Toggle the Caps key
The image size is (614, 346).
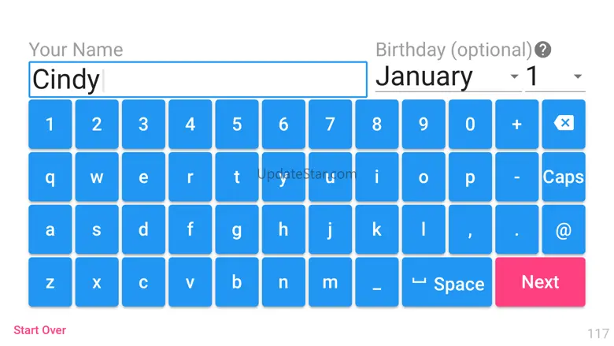[564, 177]
